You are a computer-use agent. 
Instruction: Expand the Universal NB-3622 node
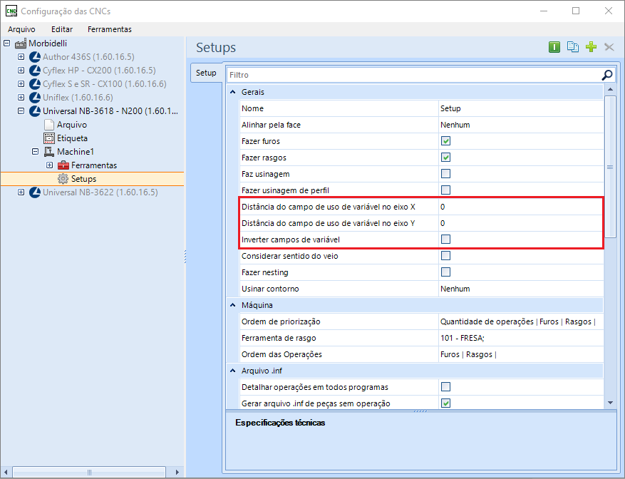click(21, 192)
